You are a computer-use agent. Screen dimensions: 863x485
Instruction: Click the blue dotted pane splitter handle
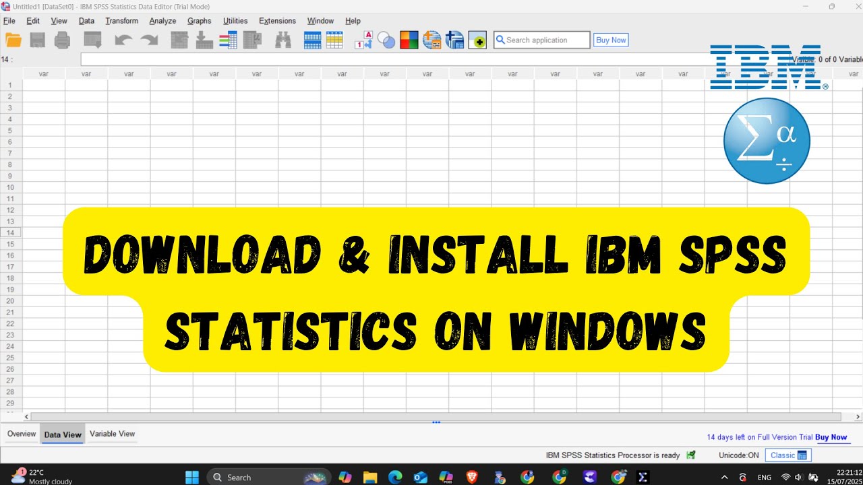pyautogui.click(x=436, y=422)
